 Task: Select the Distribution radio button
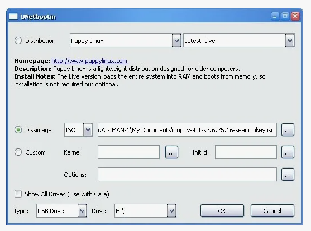click(18, 41)
